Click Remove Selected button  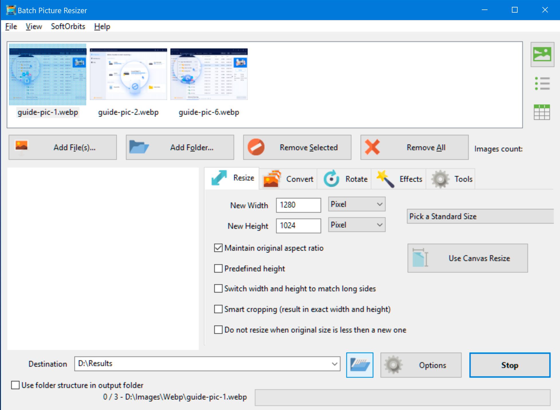pos(297,147)
